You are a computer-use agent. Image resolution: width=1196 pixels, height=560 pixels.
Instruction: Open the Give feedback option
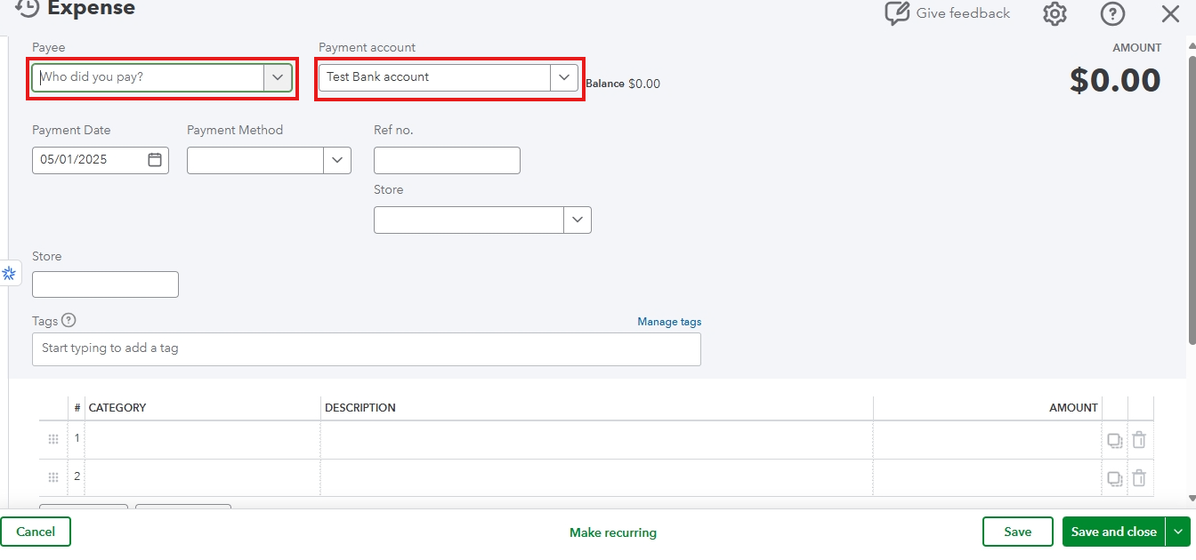point(947,13)
